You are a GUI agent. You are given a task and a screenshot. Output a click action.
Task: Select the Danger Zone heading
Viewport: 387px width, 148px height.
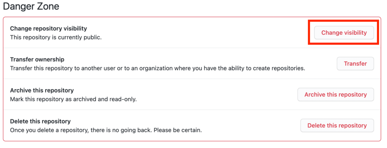coord(31,6)
